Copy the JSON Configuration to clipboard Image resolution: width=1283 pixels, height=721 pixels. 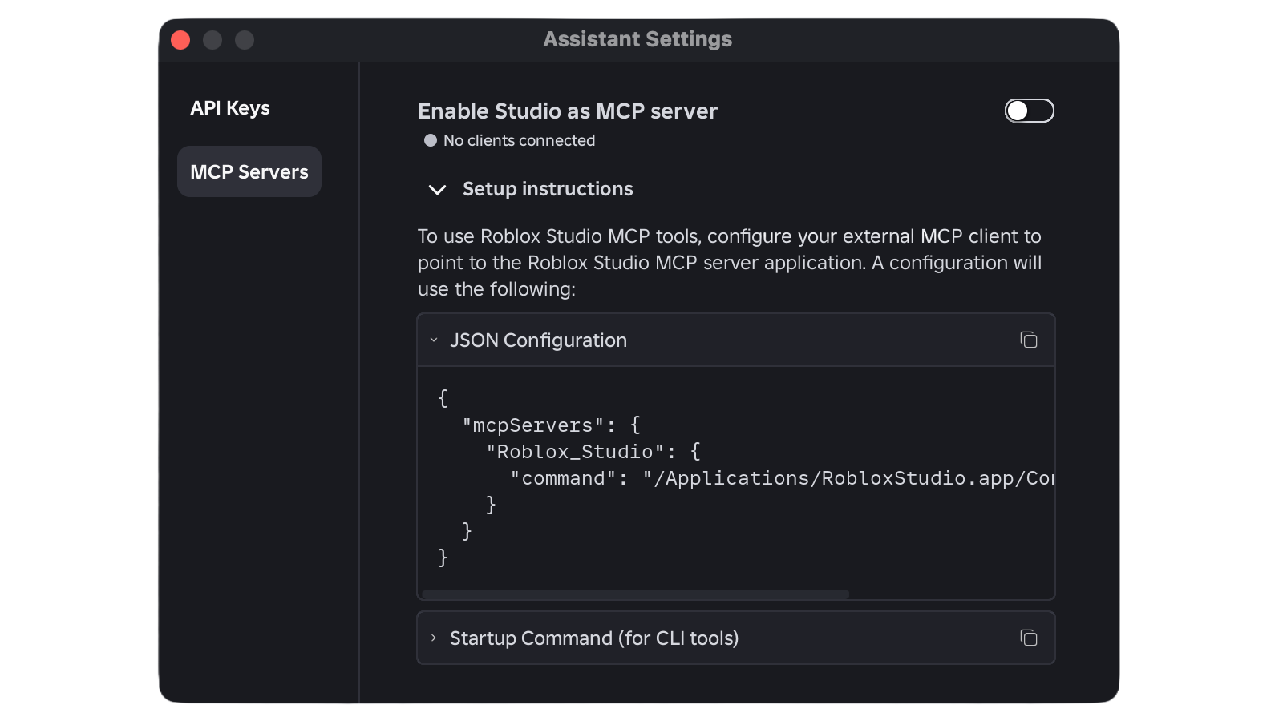(x=1028, y=340)
